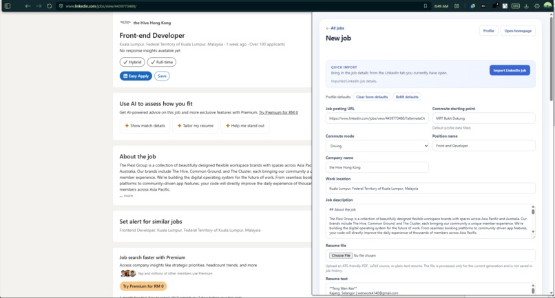
Task: Click the Commute starting point field
Action: [483, 118]
